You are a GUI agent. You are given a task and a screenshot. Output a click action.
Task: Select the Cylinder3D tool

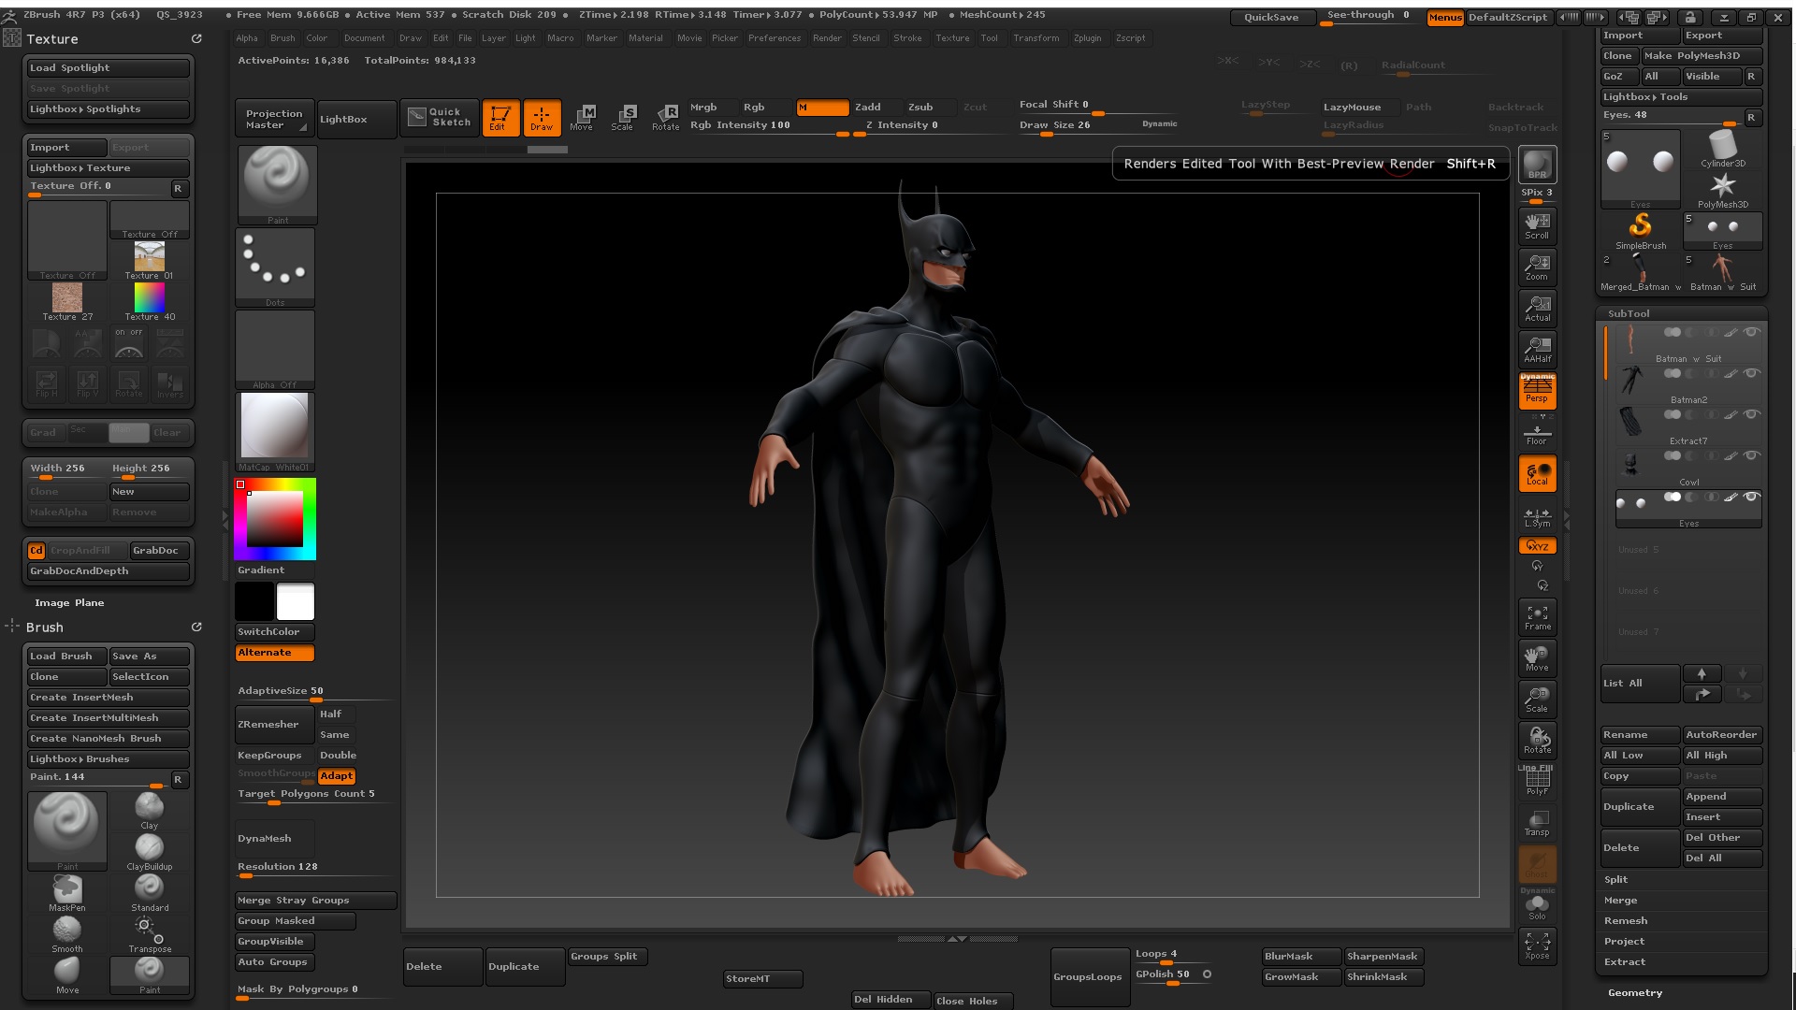tap(1722, 149)
